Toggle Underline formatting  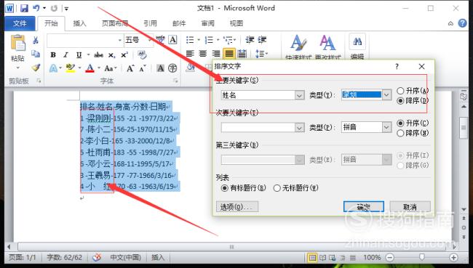[x=79, y=54]
